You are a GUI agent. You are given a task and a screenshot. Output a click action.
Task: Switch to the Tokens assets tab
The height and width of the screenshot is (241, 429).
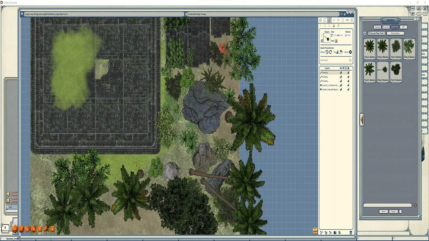[x=377, y=27]
